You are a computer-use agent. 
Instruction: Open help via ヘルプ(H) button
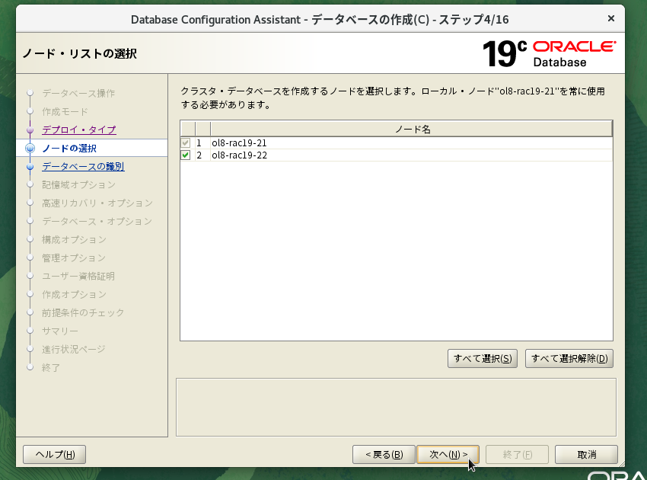[x=55, y=454]
